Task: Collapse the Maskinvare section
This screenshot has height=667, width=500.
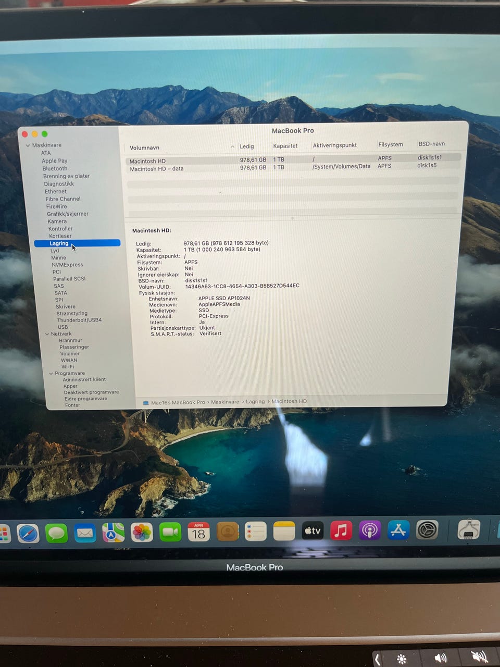Action: click(x=28, y=145)
